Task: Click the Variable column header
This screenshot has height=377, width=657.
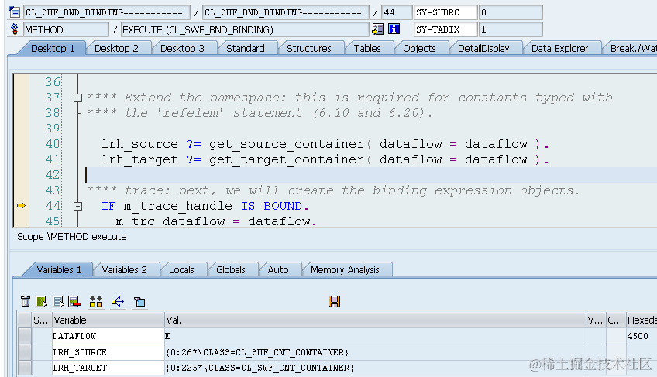Action: [108, 320]
